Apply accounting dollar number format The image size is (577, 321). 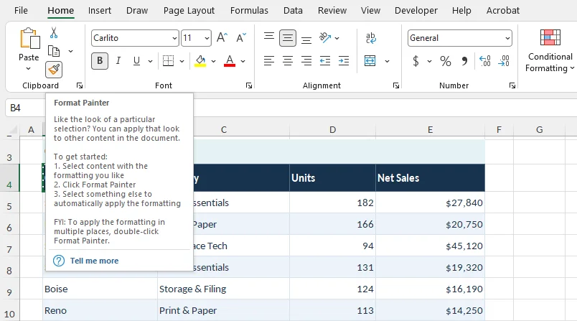416,61
